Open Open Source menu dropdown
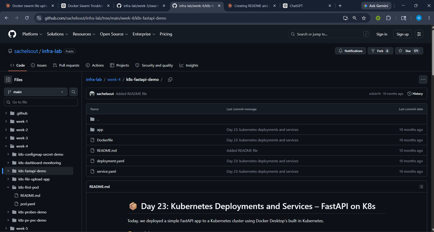 [x=114, y=34]
